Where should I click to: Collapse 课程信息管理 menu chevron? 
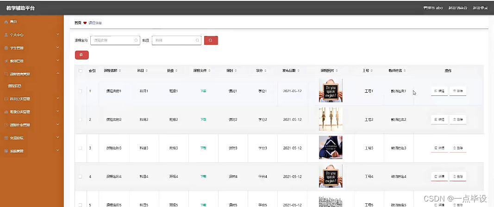coord(58,73)
